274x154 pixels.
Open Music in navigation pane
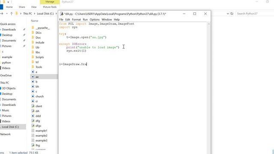6,110
